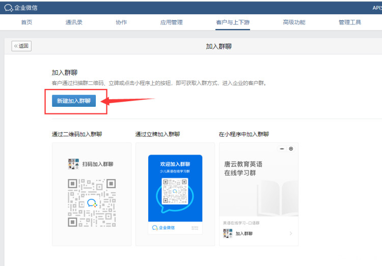The image size is (382, 266).
Task: Open the three-dot menu on the mini program card
Action: (x=282, y=149)
